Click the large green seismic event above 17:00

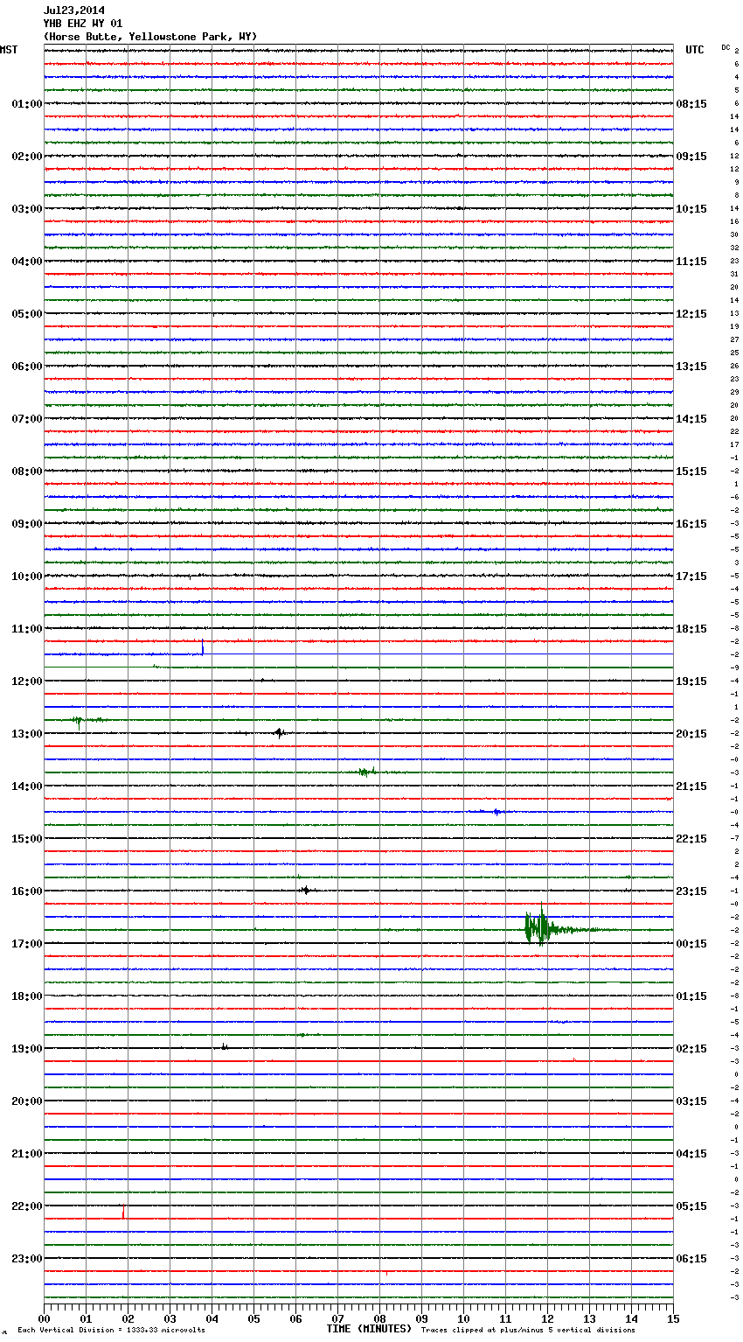point(540,927)
